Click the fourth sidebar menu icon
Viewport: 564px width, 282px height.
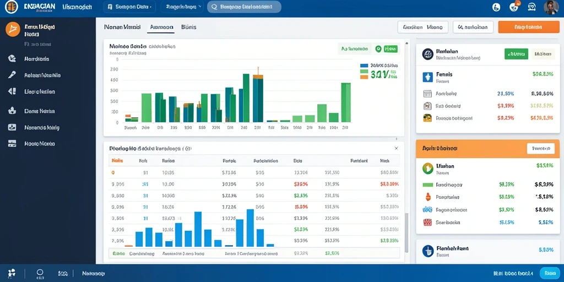coord(12,111)
